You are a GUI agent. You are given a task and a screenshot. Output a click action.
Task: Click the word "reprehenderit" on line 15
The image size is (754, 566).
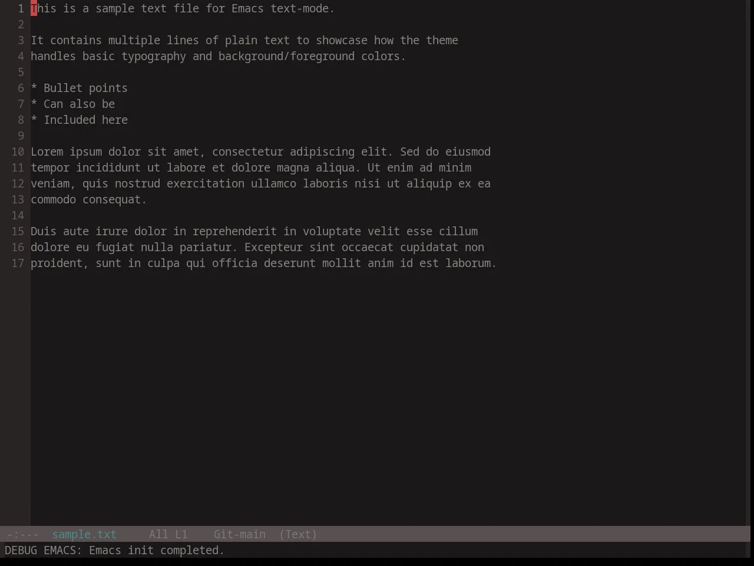point(234,232)
